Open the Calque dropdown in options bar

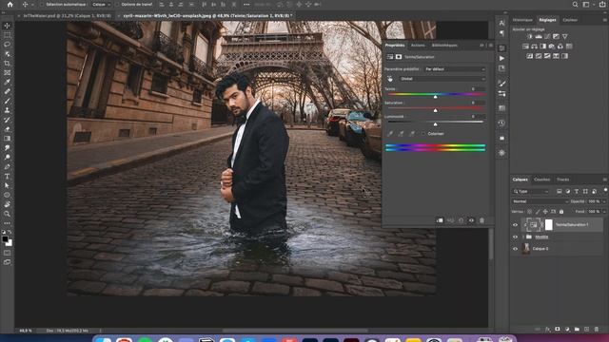point(102,5)
